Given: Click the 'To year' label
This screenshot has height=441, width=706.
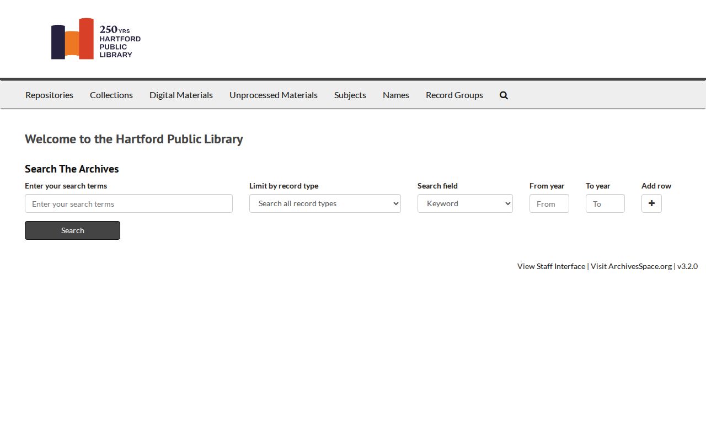Looking at the screenshot, I should [x=598, y=186].
